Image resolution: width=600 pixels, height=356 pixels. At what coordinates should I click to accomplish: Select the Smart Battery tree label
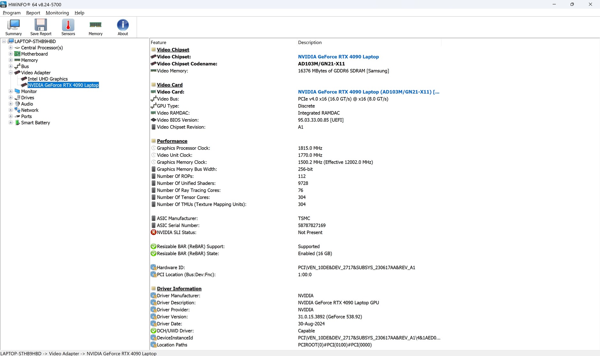pyautogui.click(x=36, y=122)
